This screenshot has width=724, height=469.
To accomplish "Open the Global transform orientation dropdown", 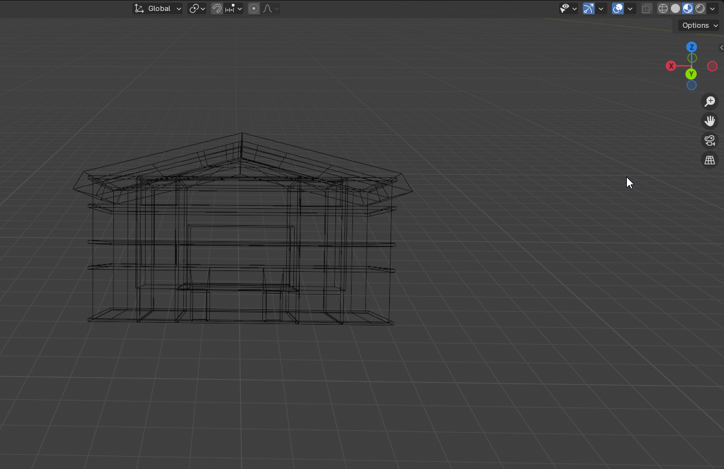I will pyautogui.click(x=157, y=8).
